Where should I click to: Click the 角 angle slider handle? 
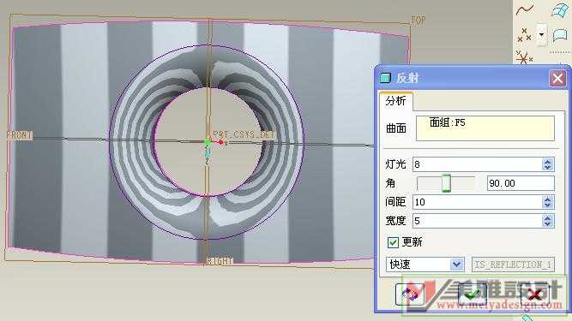(x=446, y=183)
